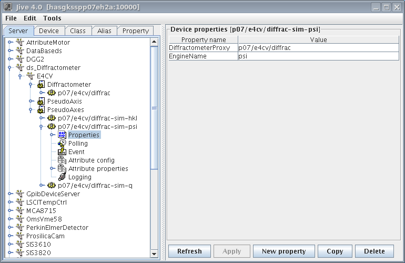Image resolution: width=405 pixels, height=263 pixels.
Task: Click the Logging icon
Action: [62, 177]
